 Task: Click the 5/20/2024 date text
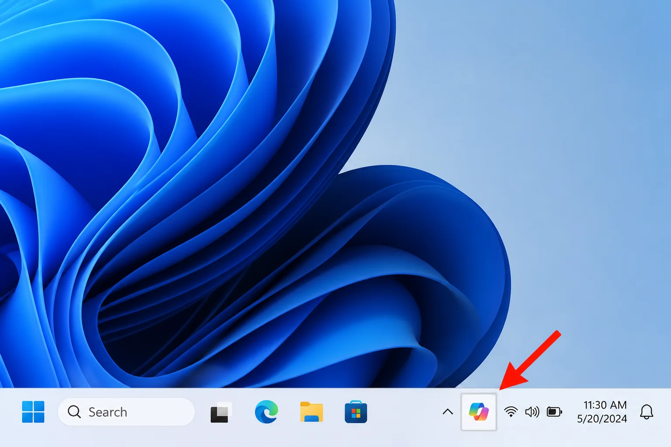tap(602, 419)
